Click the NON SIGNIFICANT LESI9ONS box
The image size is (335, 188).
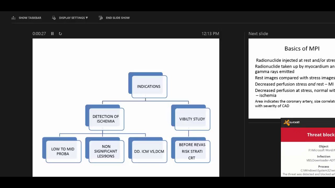106,151
